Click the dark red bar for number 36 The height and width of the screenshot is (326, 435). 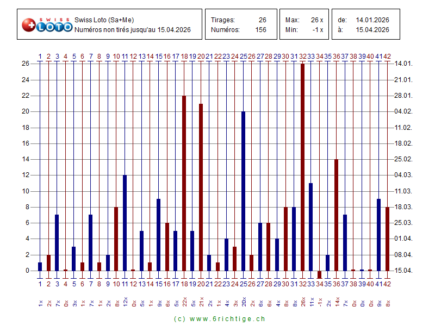(336, 215)
